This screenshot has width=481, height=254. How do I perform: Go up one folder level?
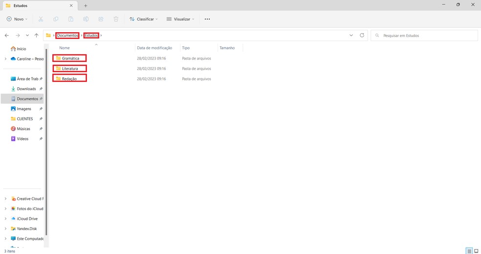click(x=37, y=36)
